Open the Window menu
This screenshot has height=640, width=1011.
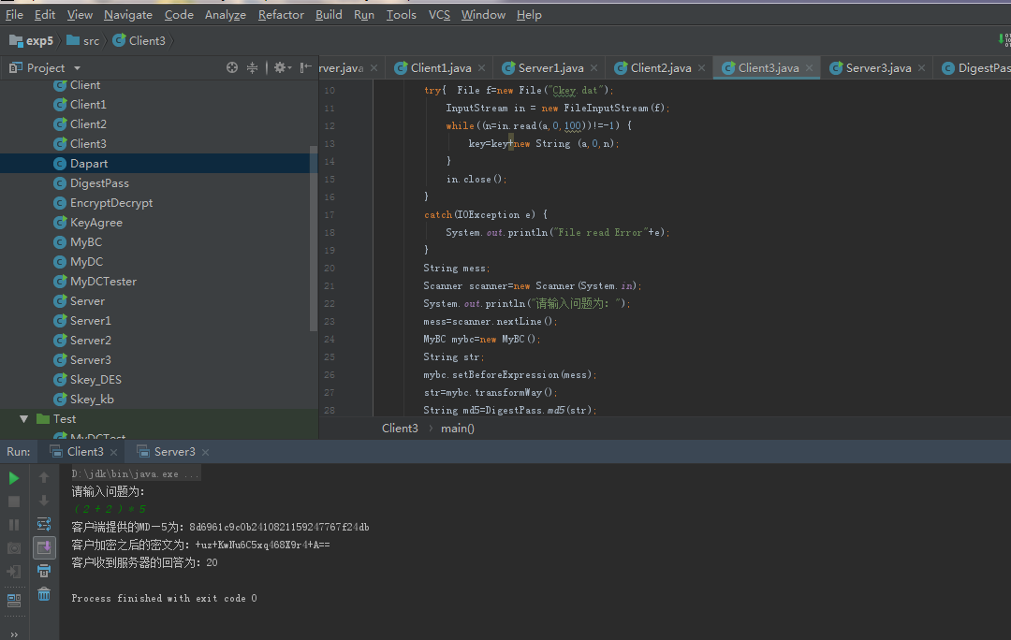pyautogui.click(x=483, y=14)
